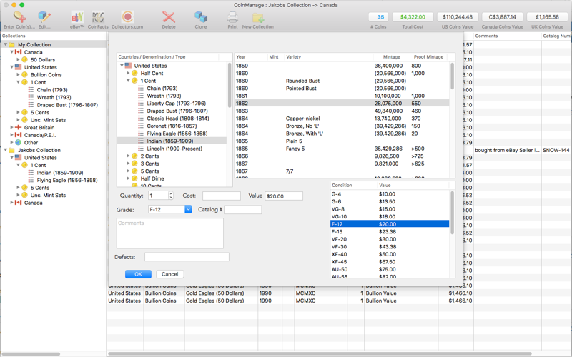Open the Enter Coin(s) tool
Image resolution: width=572 pixels, height=357 pixels.
click(19, 17)
